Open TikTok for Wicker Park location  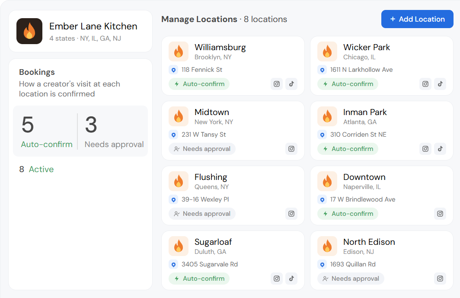[x=440, y=84]
